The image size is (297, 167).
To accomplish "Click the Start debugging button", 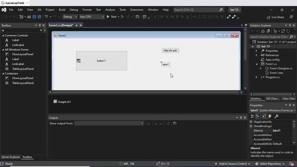I will coord(112,17).
